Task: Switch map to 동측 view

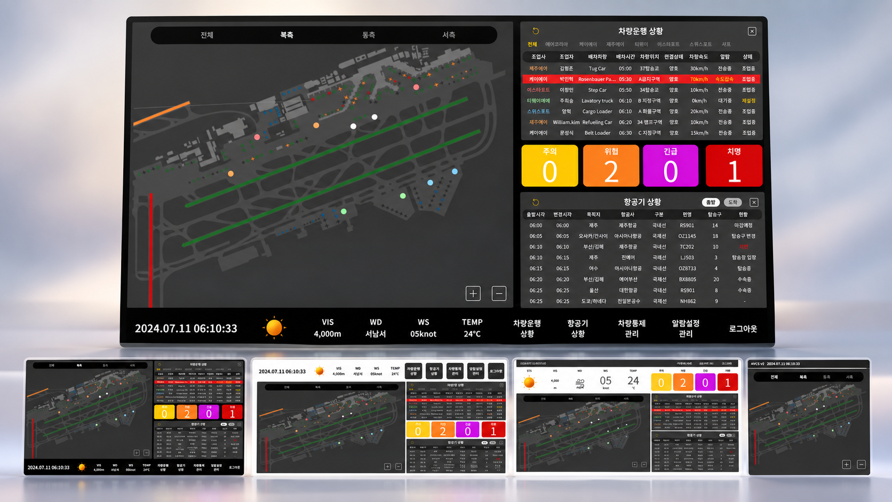Action: [369, 35]
